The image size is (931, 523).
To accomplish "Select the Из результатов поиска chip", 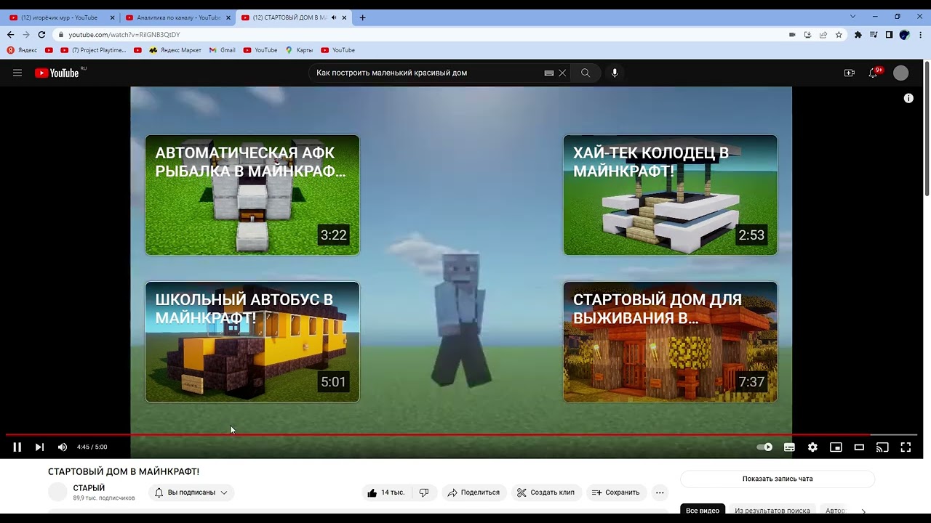I will coord(772,511).
